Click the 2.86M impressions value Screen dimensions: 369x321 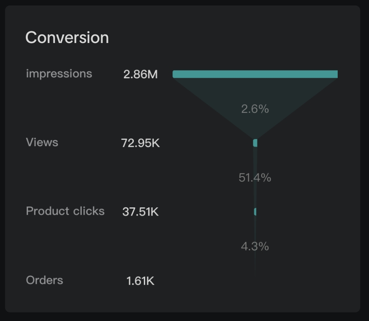tap(140, 74)
